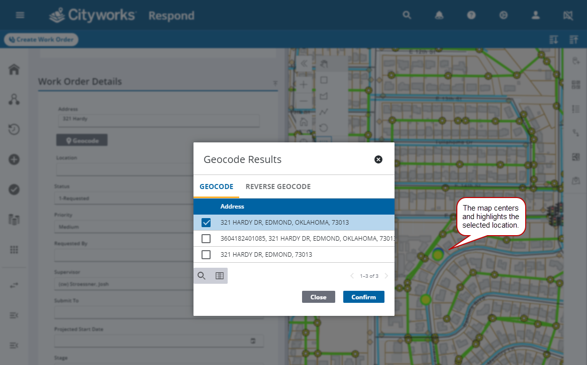The image size is (587, 365).
Task: Click the search icon in Geocode Results
Action: click(202, 276)
